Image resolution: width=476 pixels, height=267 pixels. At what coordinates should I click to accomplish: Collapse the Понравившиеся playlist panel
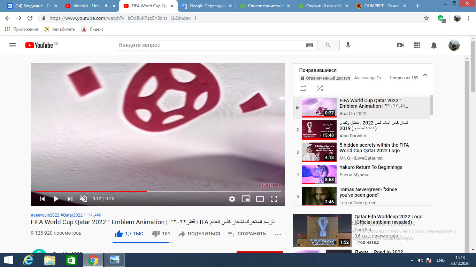pos(425,75)
